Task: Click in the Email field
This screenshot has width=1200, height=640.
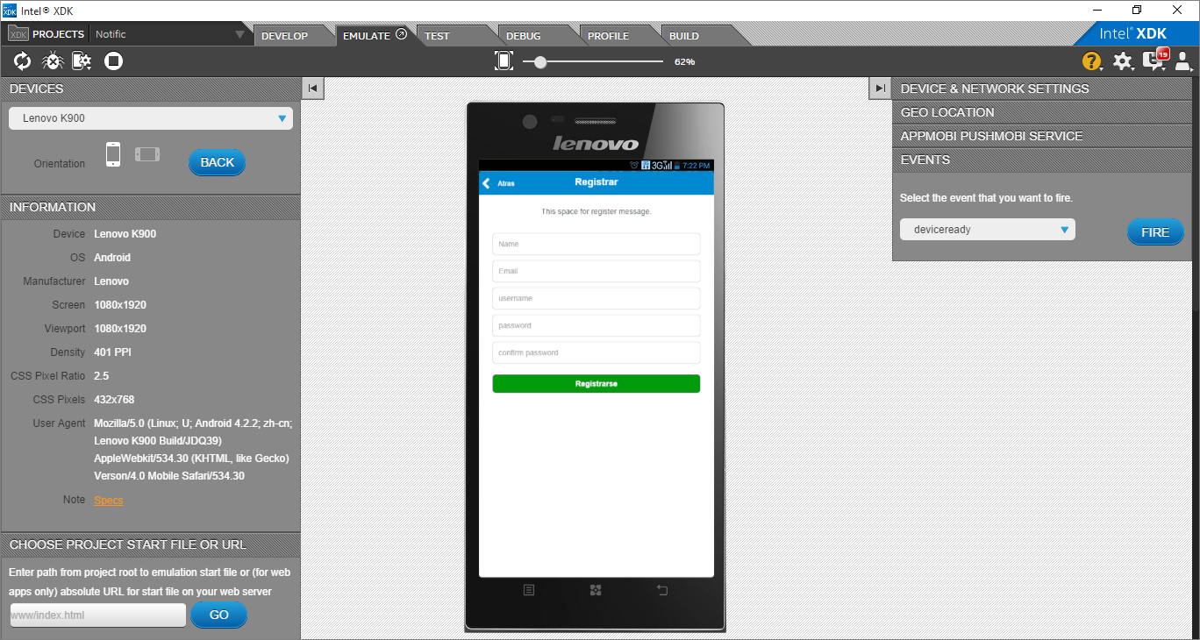Action: (596, 271)
